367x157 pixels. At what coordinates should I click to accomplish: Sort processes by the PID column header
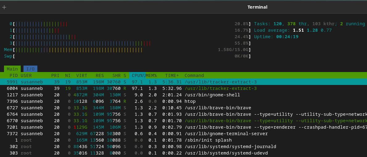click(x=14, y=75)
